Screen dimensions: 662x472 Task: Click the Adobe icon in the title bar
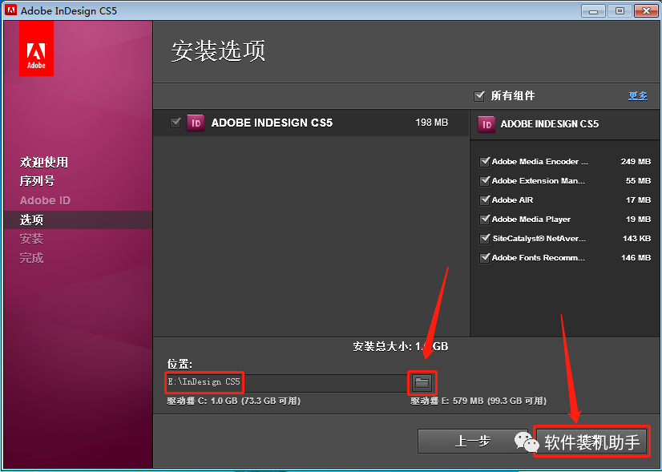coord(11,10)
